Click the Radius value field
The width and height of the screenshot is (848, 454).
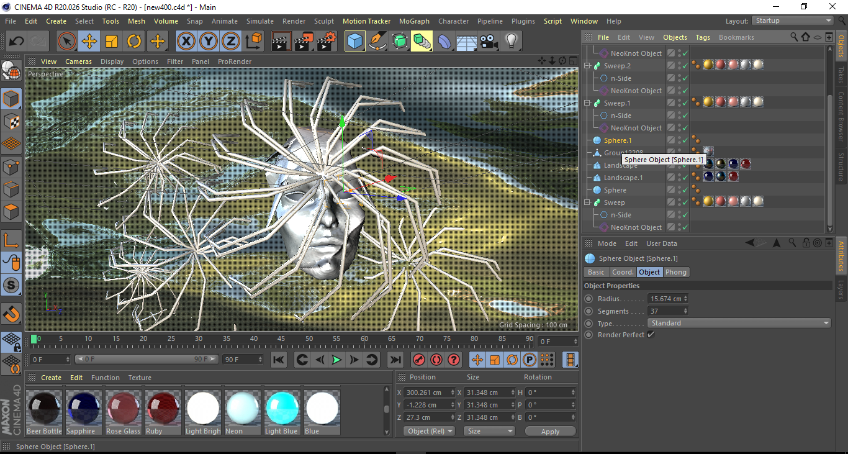pyautogui.click(x=668, y=299)
